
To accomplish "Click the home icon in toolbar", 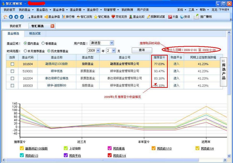I will point(5,17).
